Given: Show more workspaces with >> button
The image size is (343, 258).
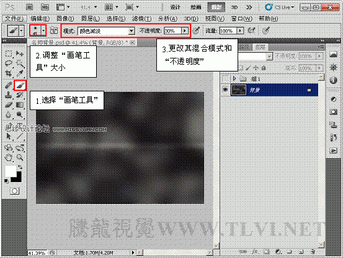Looking at the screenshot, I should 249,7.
